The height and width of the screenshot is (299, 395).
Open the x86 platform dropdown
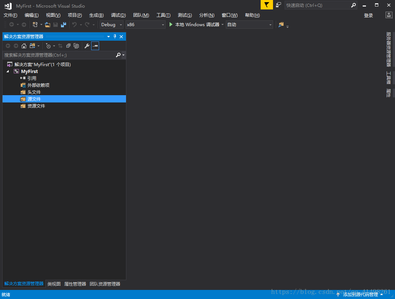pos(145,24)
